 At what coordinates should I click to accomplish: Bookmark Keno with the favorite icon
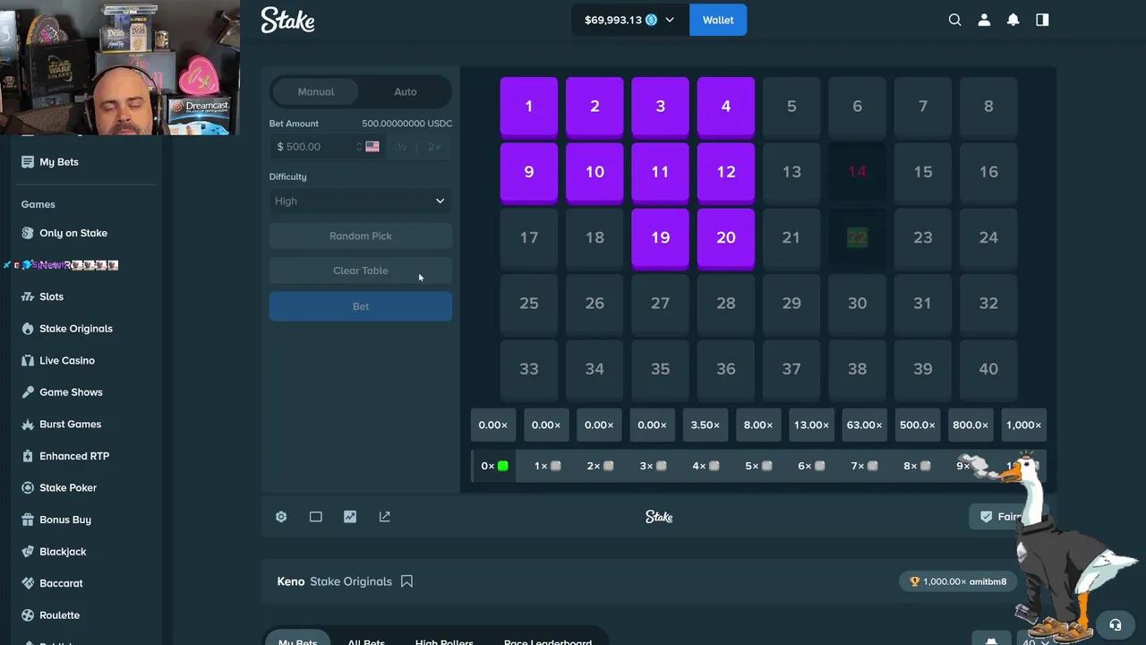pos(406,581)
